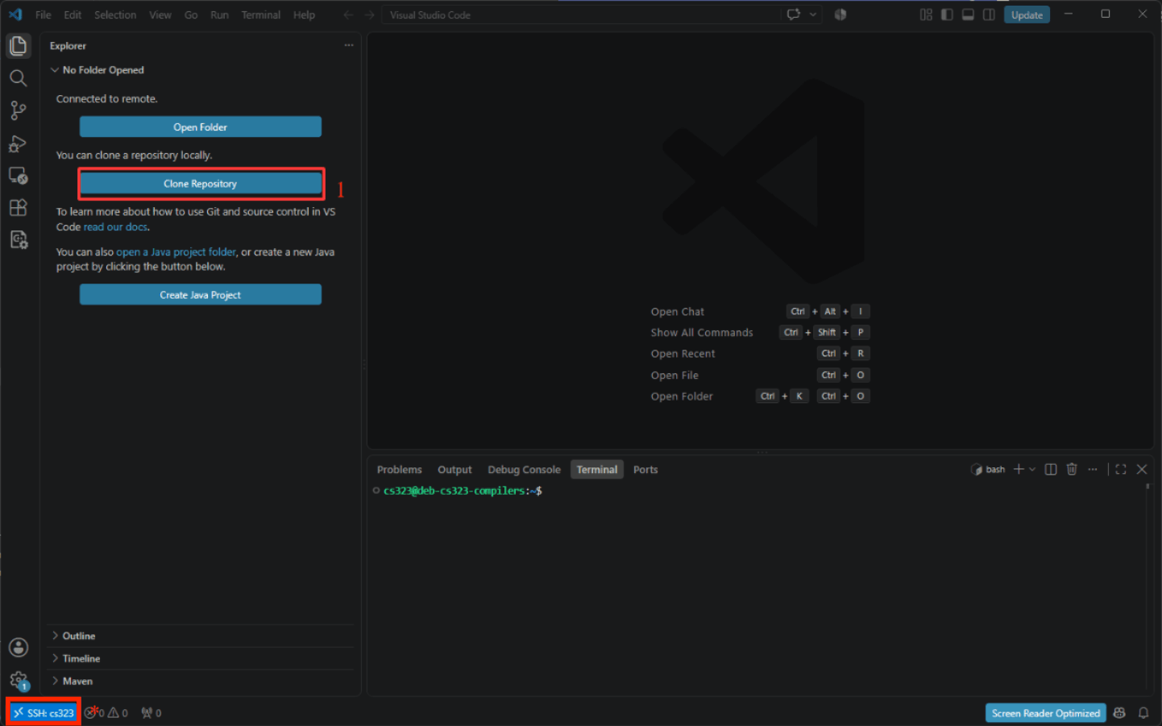
Task: Open the Selection menu
Action: (115, 15)
